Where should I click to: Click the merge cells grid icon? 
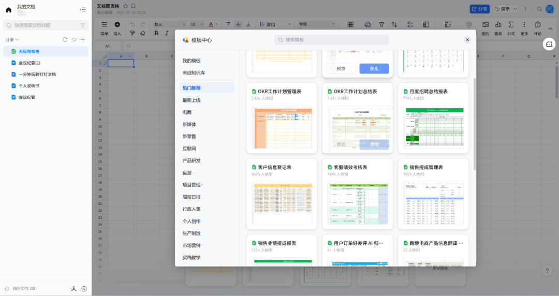click(350, 24)
